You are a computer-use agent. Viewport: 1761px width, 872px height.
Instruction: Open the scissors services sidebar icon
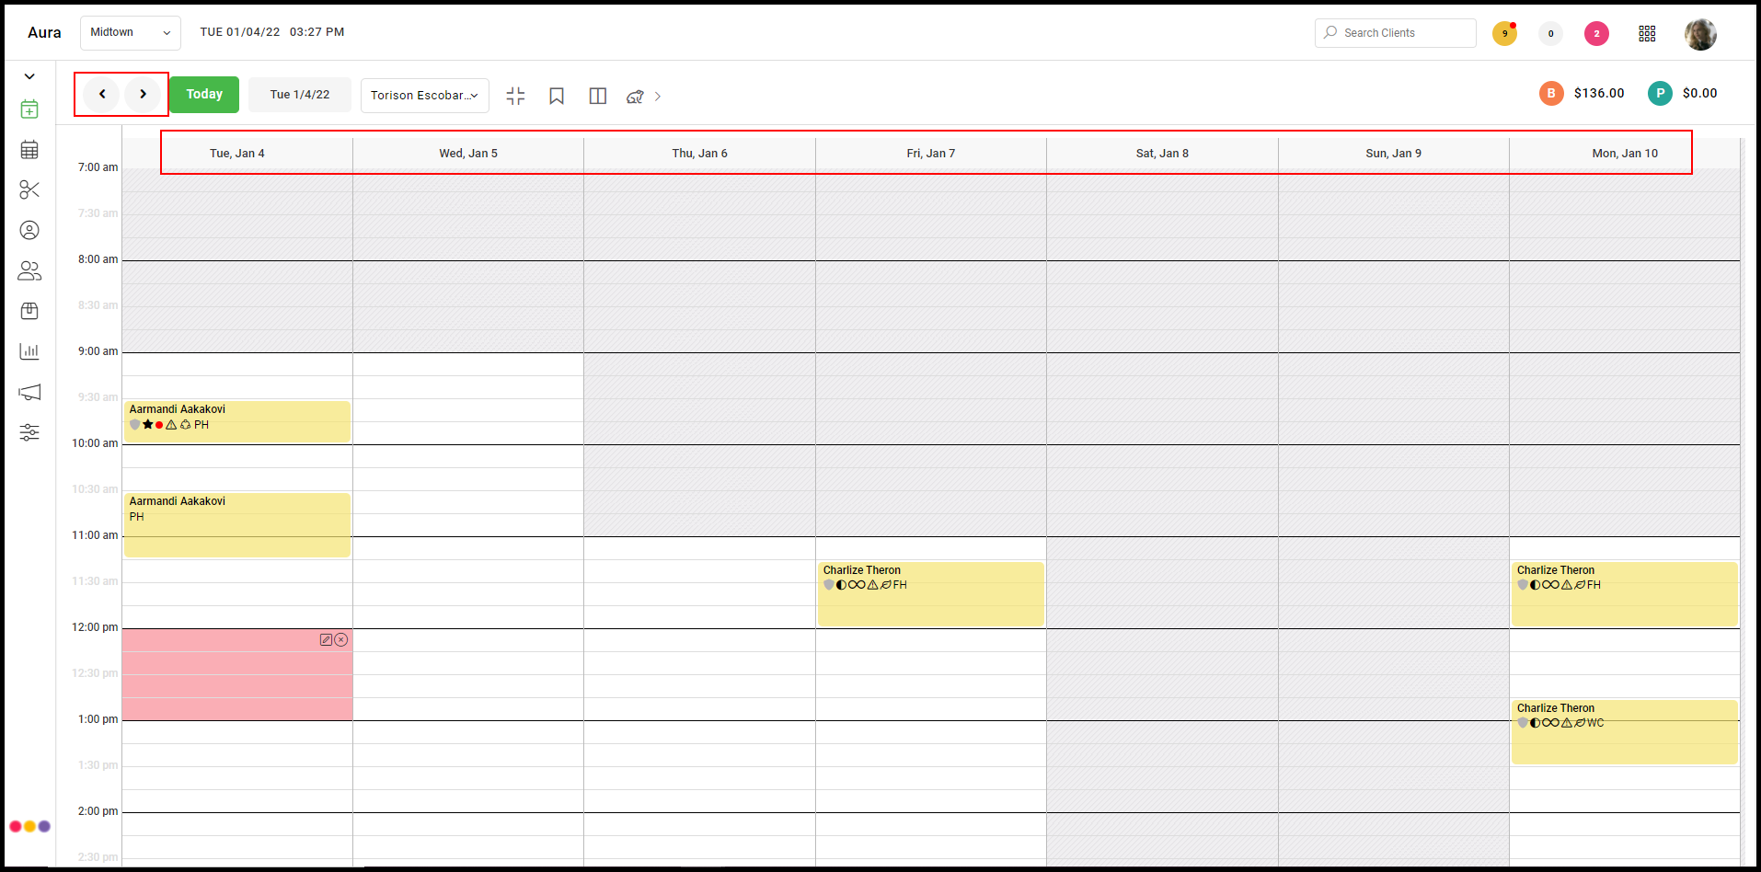pos(29,189)
